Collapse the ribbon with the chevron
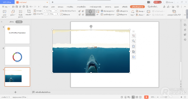Screen dimensions: 188x99 point(185,7)
